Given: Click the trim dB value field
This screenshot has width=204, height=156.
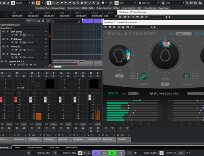Looking at the screenshot, I should 133,93.
